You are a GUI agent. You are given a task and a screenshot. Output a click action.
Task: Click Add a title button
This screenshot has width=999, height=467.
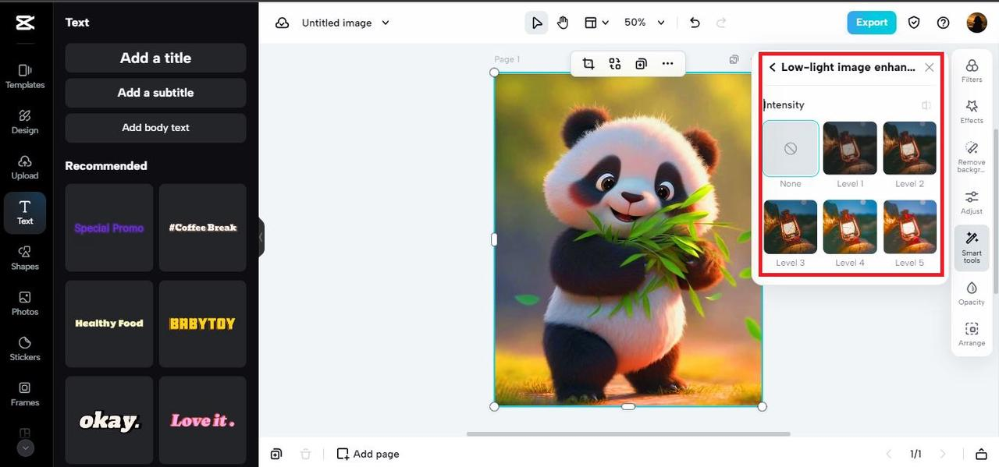155,58
